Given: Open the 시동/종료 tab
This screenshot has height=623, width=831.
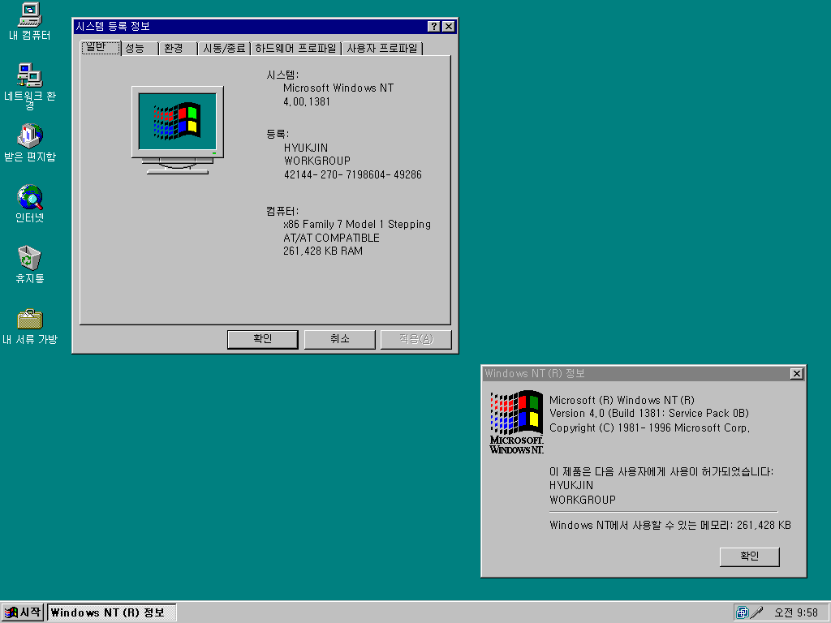Looking at the screenshot, I should pos(224,48).
